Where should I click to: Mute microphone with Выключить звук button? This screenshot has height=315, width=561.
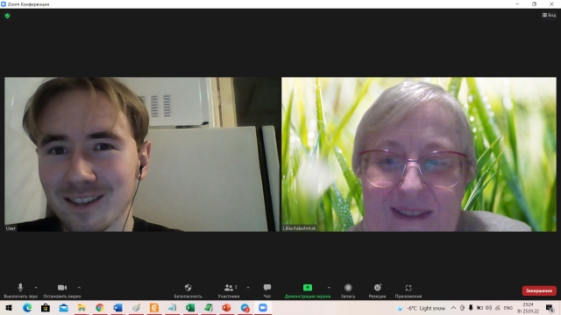(20, 290)
